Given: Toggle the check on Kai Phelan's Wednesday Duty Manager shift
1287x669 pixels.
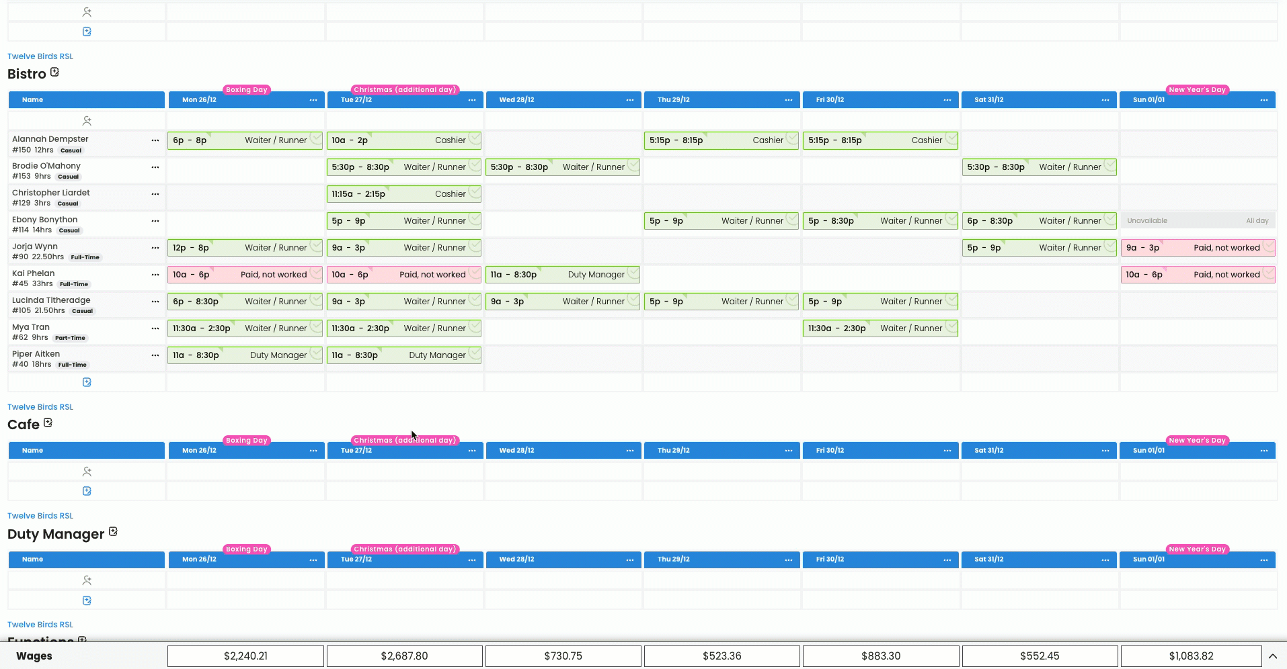Looking at the screenshot, I should click(x=633, y=273).
